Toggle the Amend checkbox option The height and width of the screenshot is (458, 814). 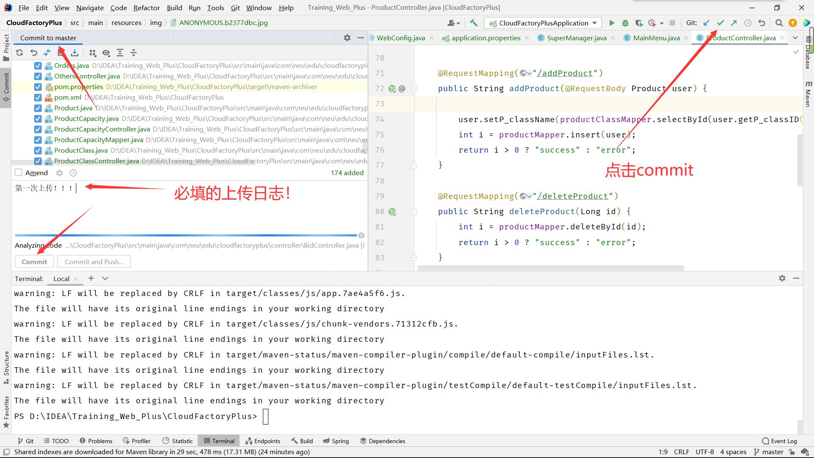point(19,172)
